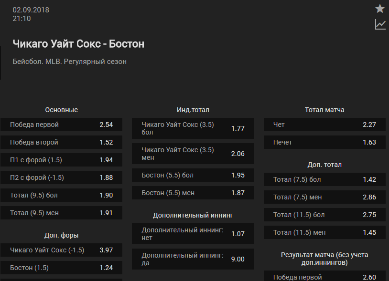Click the "Тотал матча" section heading
This screenshot has width=389, height=281.
(x=324, y=110)
